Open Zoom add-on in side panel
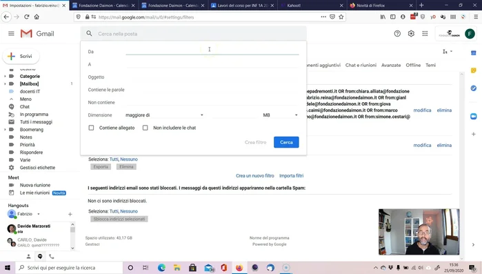 tap(474, 116)
